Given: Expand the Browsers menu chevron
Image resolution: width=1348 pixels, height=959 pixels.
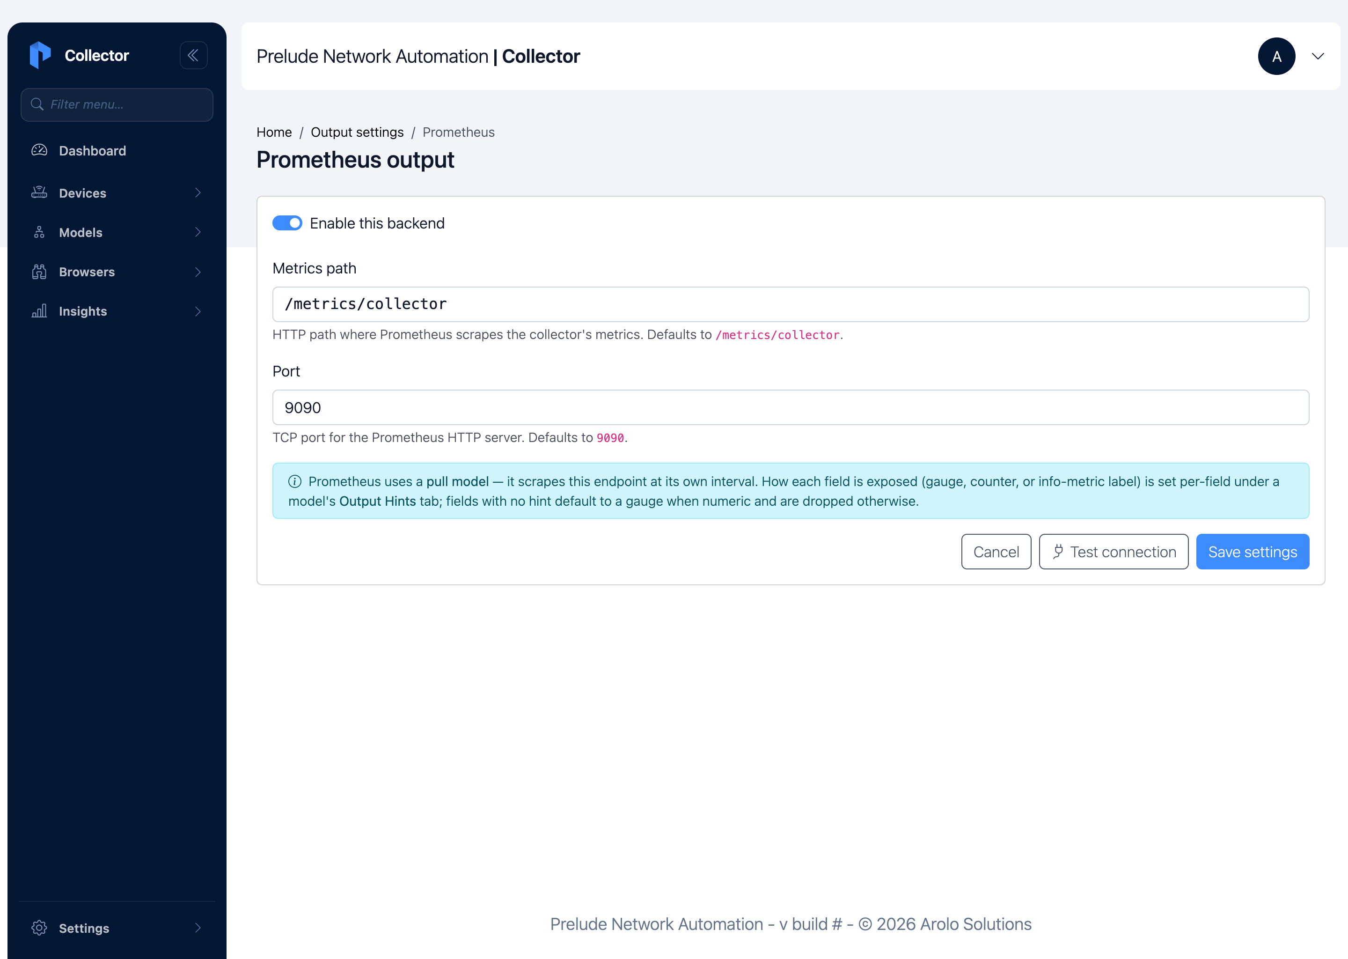Looking at the screenshot, I should pos(198,272).
